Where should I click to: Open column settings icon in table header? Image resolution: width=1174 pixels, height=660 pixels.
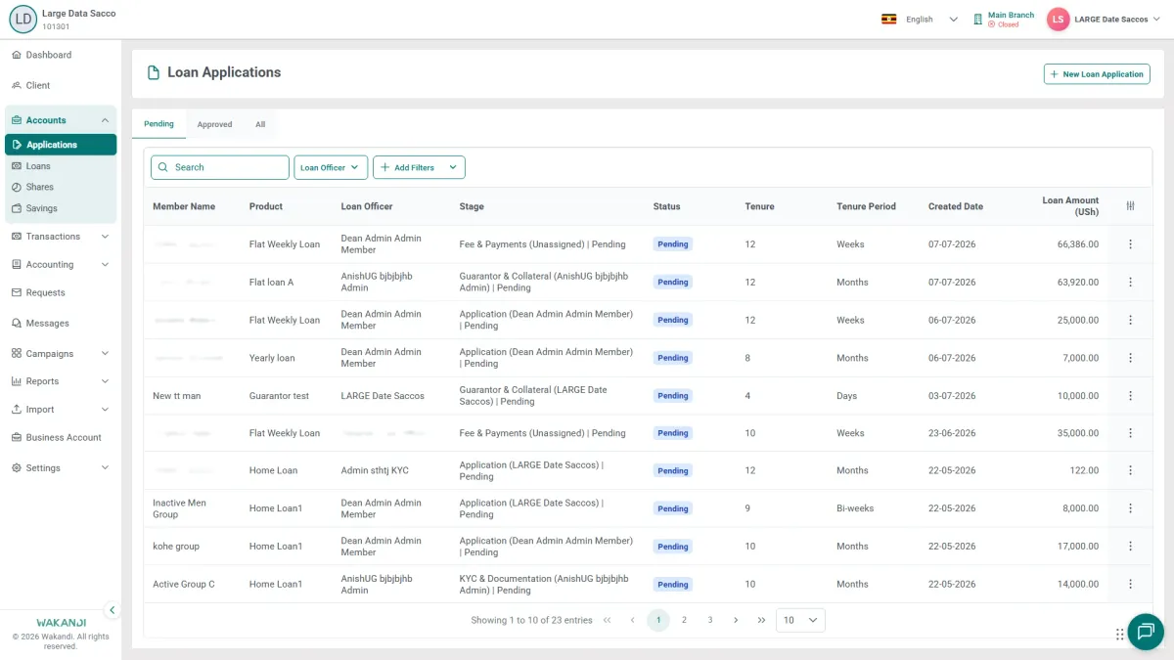1130,205
